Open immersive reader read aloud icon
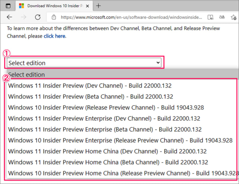 point(210,17)
